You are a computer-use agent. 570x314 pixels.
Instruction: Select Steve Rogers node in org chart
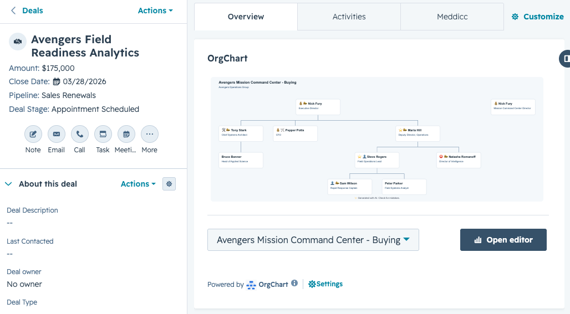[377, 160]
